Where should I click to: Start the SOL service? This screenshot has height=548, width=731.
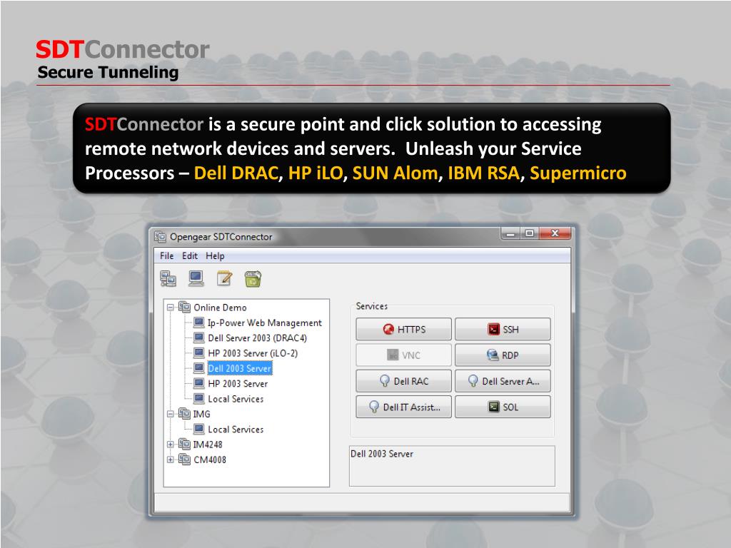(x=503, y=407)
